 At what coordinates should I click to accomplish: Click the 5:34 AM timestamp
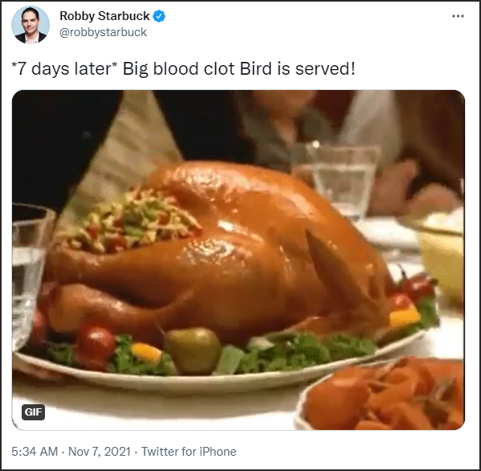coord(35,452)
